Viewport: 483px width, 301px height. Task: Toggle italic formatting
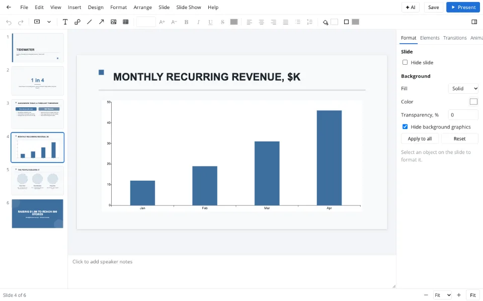(198, 22)
